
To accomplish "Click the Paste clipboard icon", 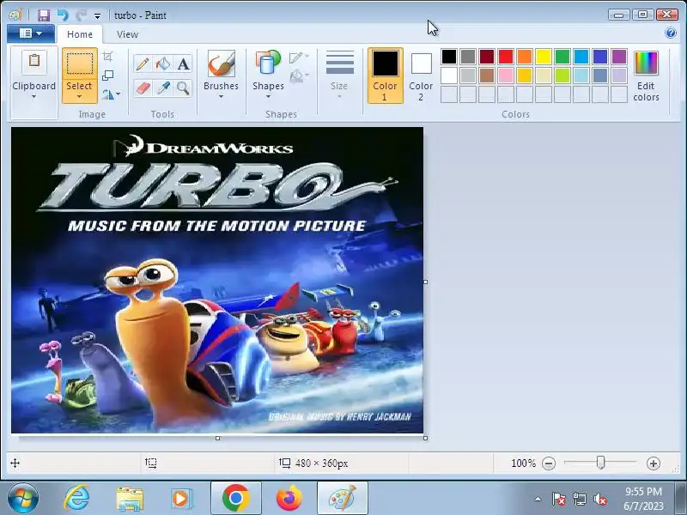I will [x=34, y=61].
